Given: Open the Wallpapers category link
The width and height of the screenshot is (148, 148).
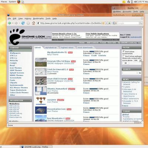Looking at the screenshot, I should point(15,53).
